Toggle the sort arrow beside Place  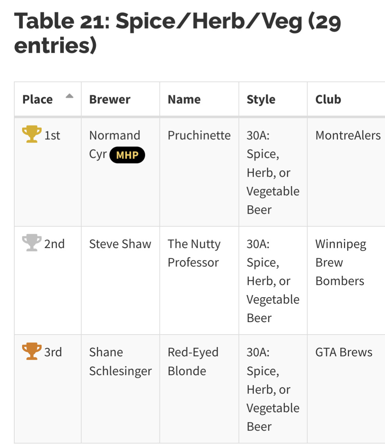pyautogui.click(x=70, y=96)
